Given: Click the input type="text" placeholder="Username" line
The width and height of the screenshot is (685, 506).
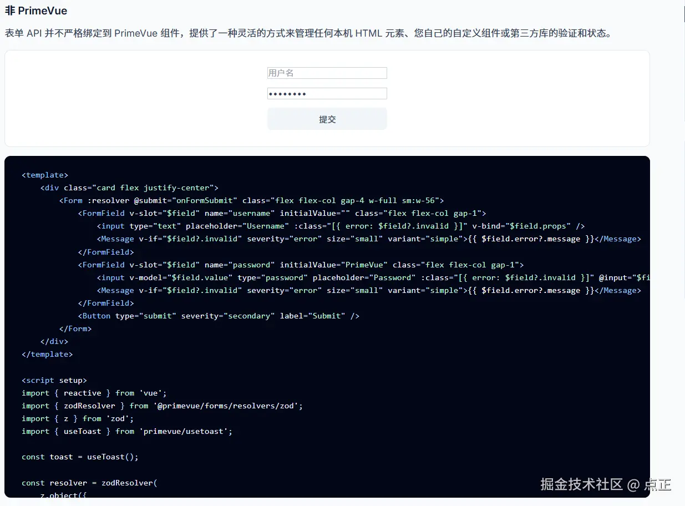Looking at the screenshot, I should click(341, 226).
